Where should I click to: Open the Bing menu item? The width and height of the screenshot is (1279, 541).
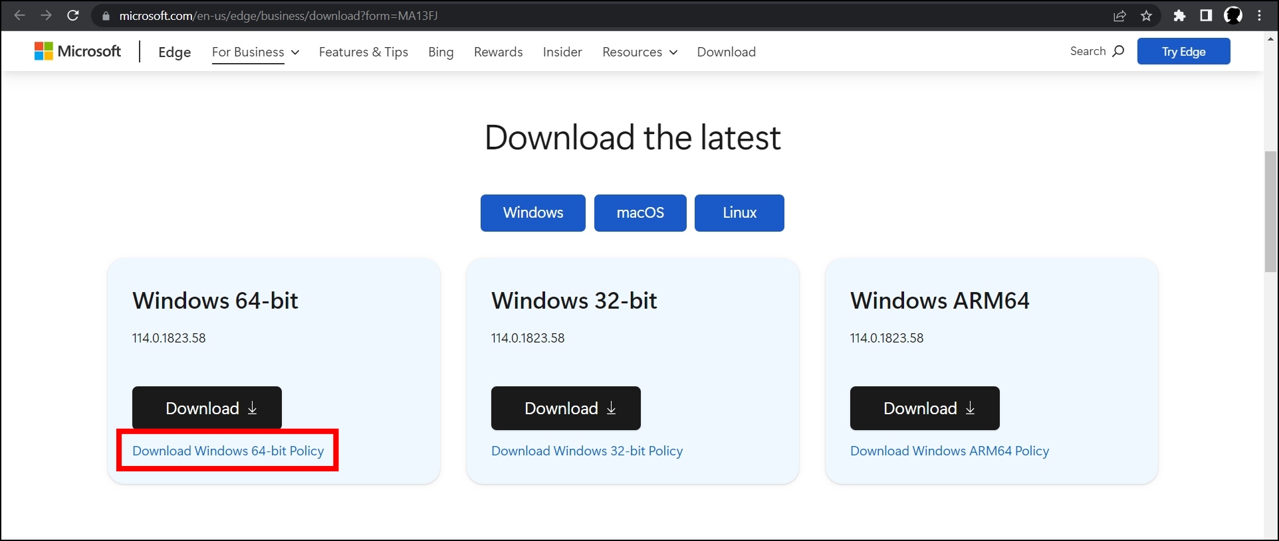(x=441, y=52)
